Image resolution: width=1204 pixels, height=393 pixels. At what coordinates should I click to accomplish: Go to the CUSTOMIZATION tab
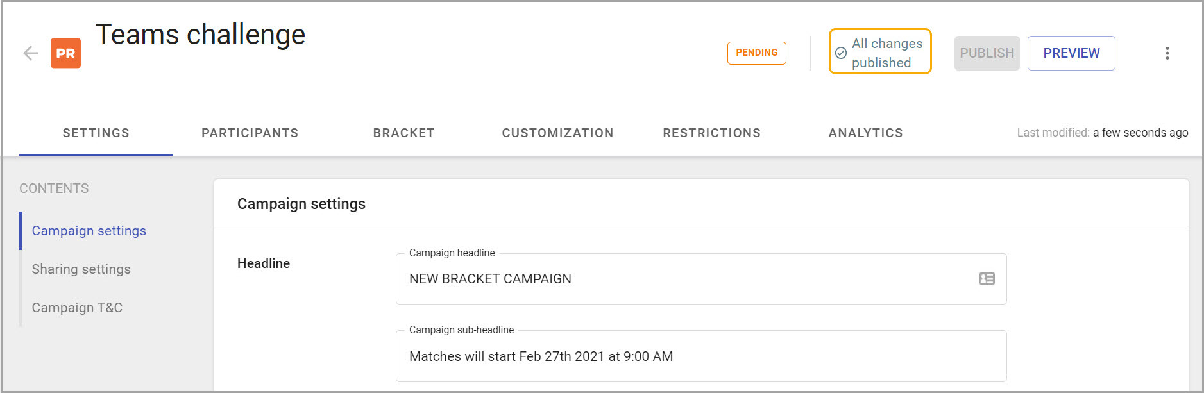(557, 133)
